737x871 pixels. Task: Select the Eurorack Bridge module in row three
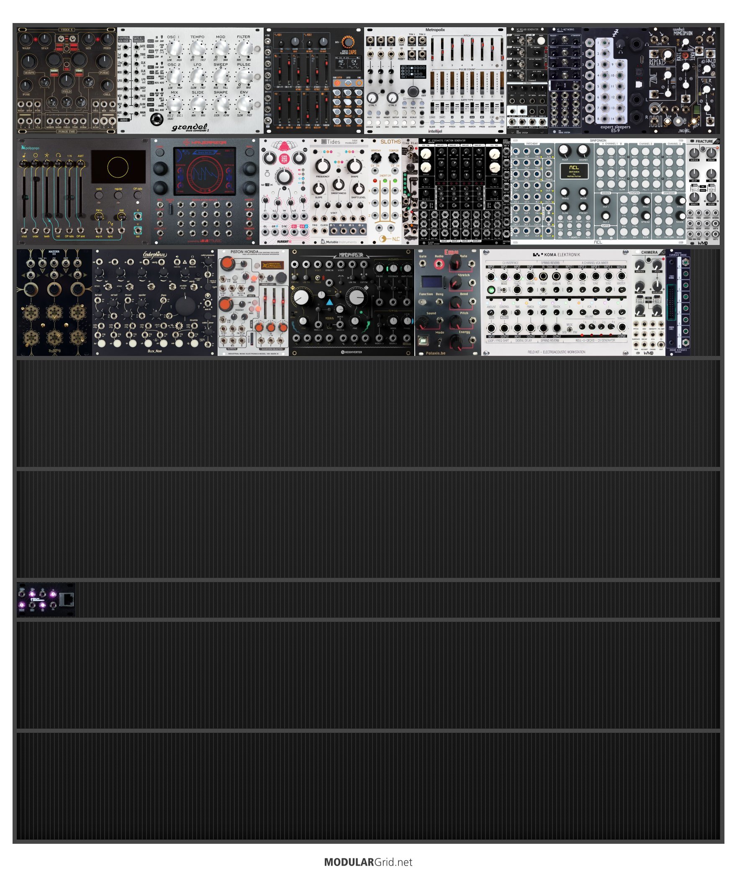pos(678,302)
